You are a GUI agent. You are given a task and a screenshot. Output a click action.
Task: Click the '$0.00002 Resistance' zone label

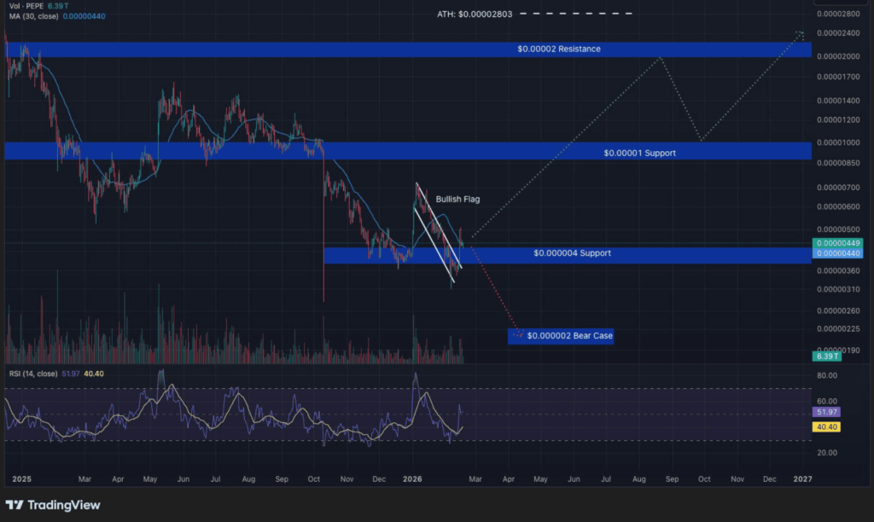558,49
